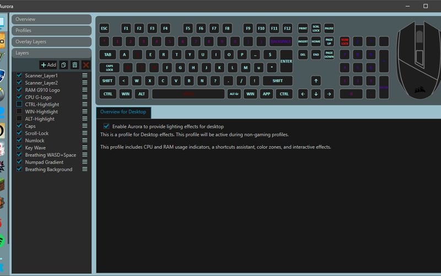Click the reorder handle for Breathing Background
The height and width of the screenshot is (276, 441).
(85, 169)
